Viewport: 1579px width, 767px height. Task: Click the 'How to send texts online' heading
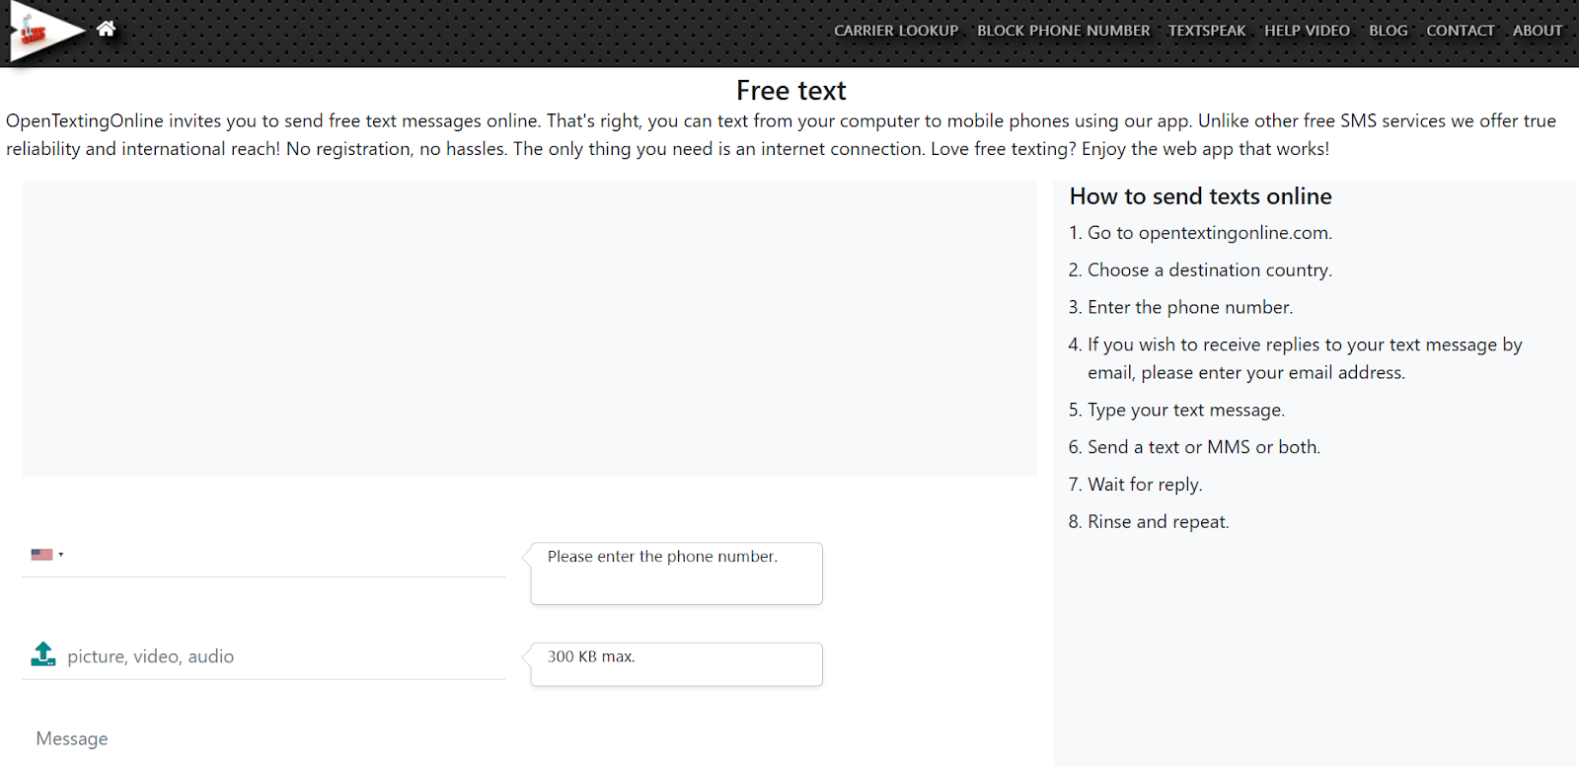(x=1199, y=195)
